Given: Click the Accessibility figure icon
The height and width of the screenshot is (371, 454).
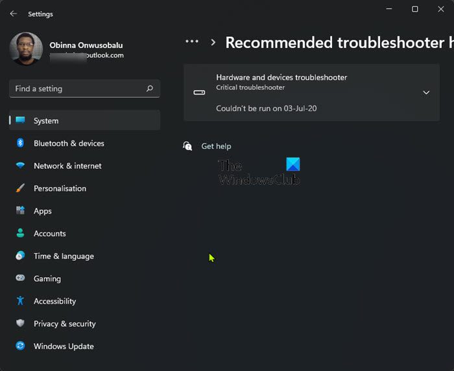Looking at the screenshot, I should (x=20, y=301).
